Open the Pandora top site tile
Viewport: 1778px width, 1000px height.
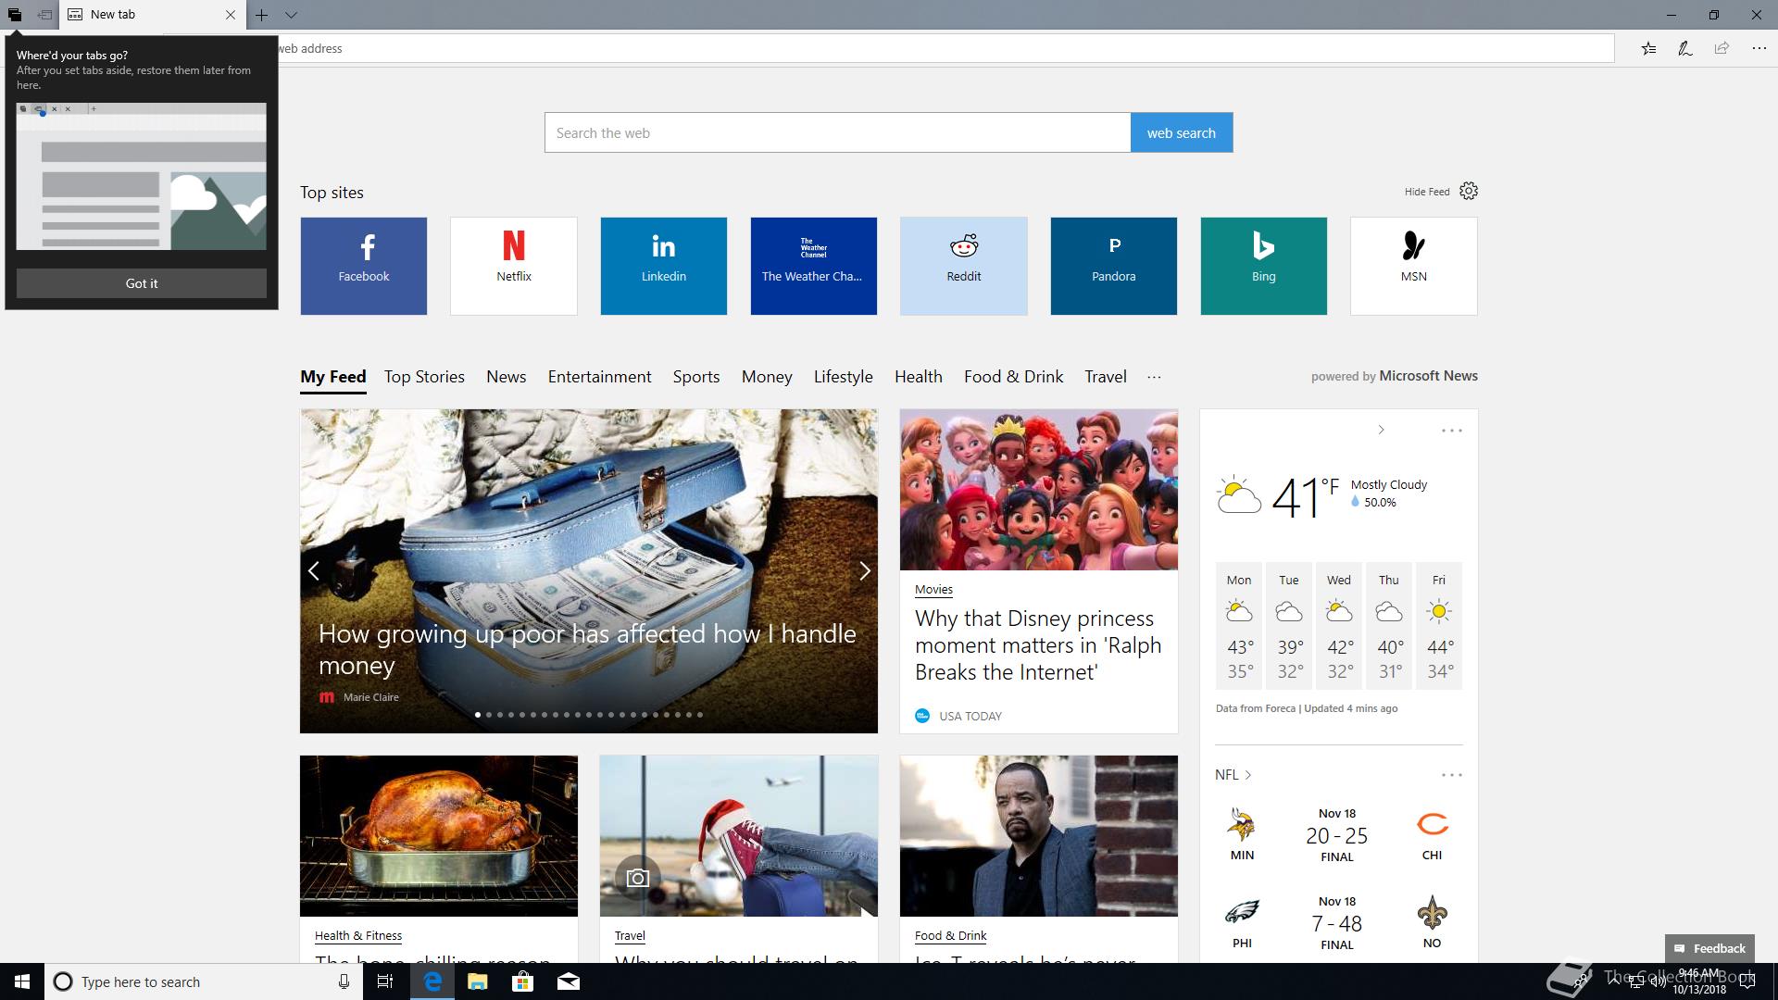[1114, 266]
